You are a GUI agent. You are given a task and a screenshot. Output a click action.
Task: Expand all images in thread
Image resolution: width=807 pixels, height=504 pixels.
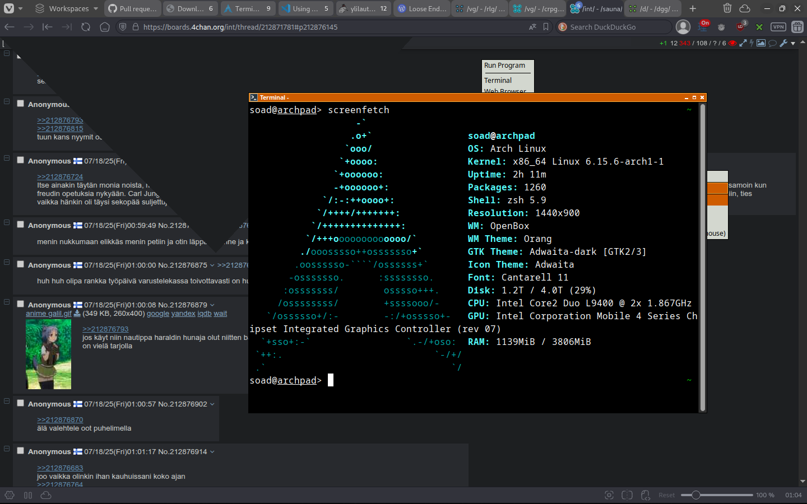tap(743, 43)
